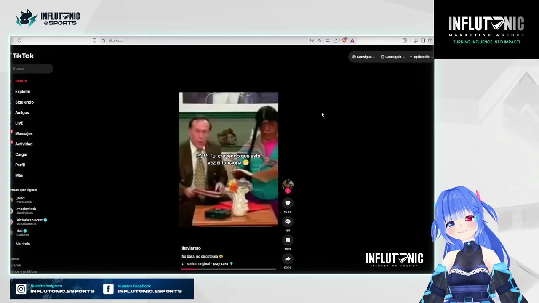Pause the playing TikTok video
The image size is (539, 303).
point(228,159)
